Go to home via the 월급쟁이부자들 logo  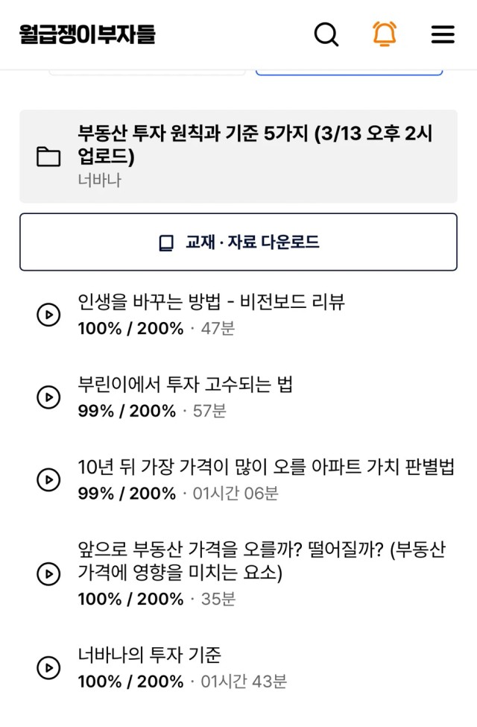pyautogui.click(x=87, y=34)
